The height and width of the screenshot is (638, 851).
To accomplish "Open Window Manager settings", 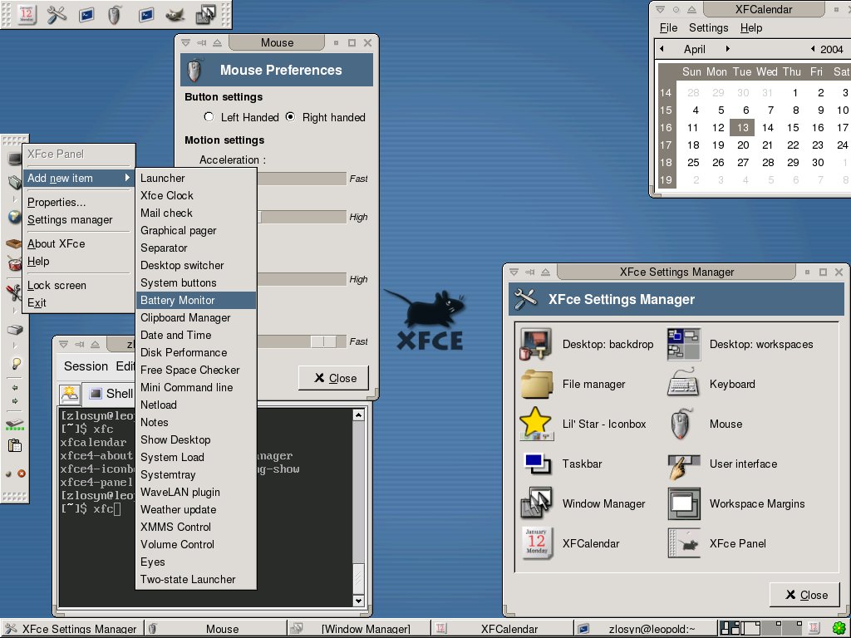I will [583, 503].
